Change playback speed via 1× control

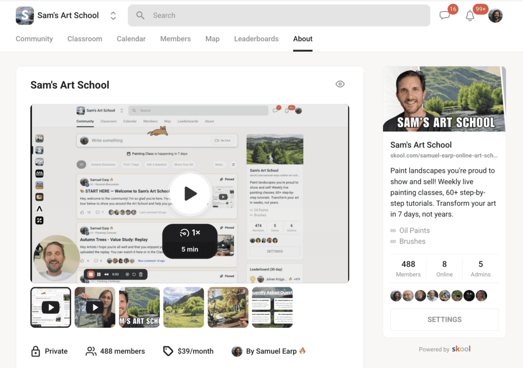click(x=190, y=233)
